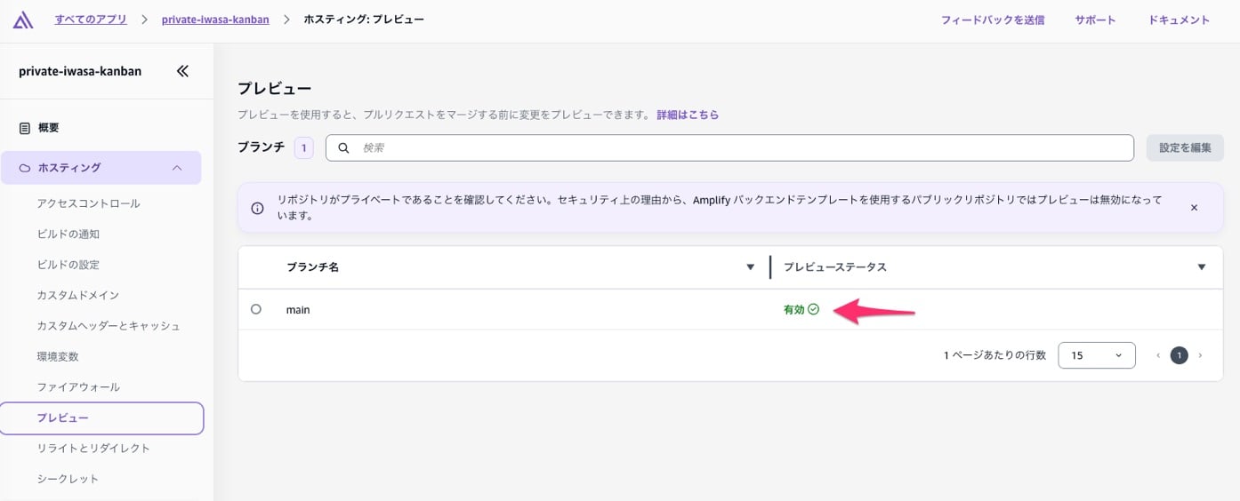
Task: Click 設定を編集 button
Action: tap(1185, 148)
